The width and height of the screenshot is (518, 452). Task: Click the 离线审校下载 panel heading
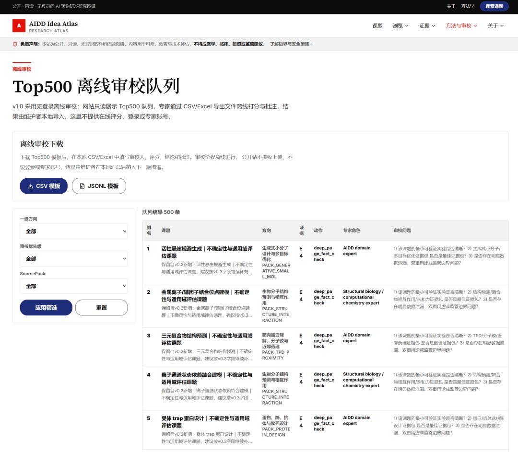point(42,144)
